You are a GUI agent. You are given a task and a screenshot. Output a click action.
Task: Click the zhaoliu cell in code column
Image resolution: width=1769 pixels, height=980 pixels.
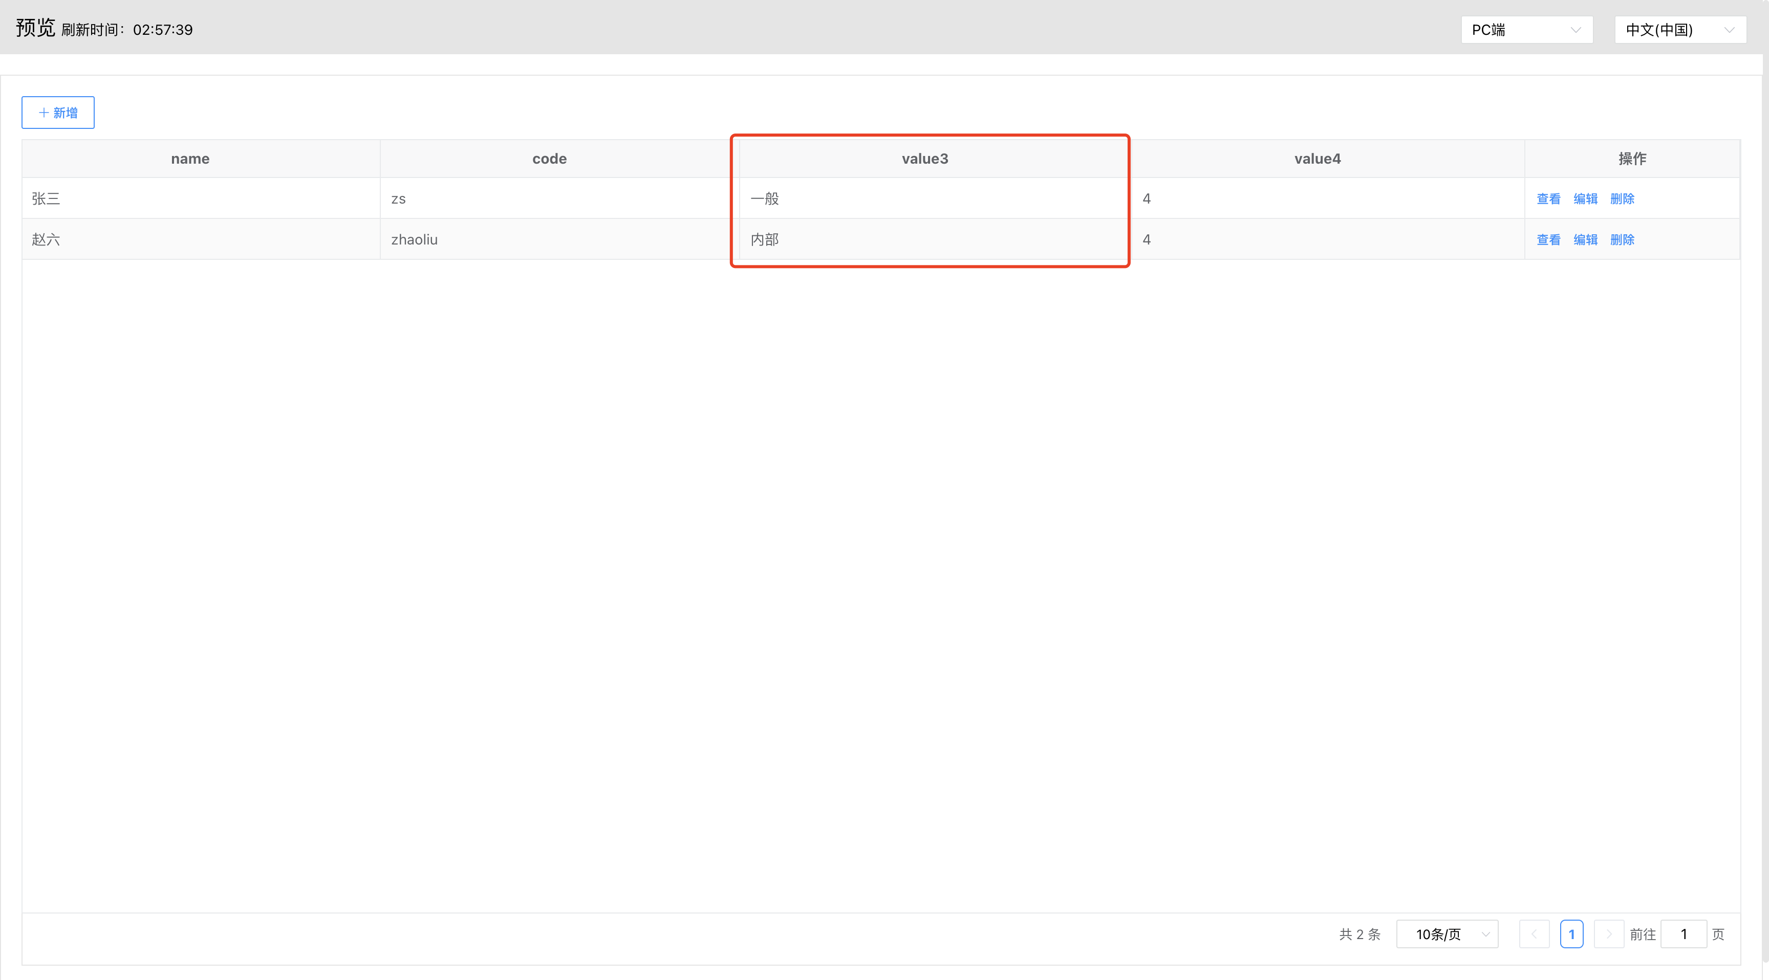coord(414,239)
